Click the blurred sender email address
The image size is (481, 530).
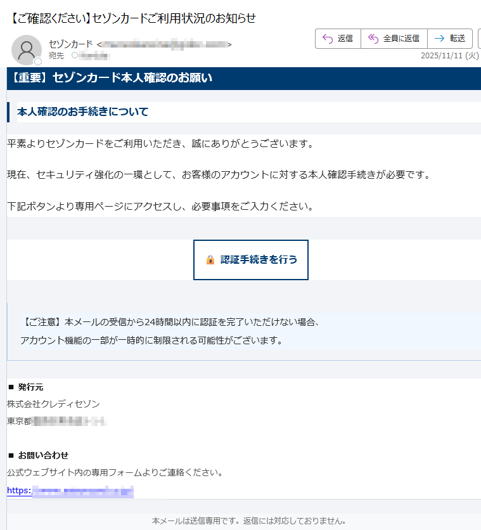(x=164, y=44)
